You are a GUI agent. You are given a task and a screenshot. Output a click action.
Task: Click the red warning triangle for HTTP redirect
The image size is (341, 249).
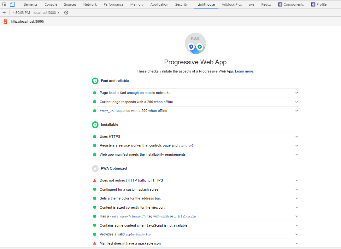pyautogui.click(x=95, y=180)
